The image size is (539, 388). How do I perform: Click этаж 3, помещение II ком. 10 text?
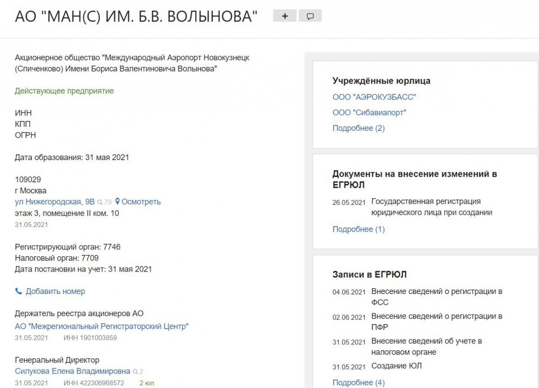67,213
